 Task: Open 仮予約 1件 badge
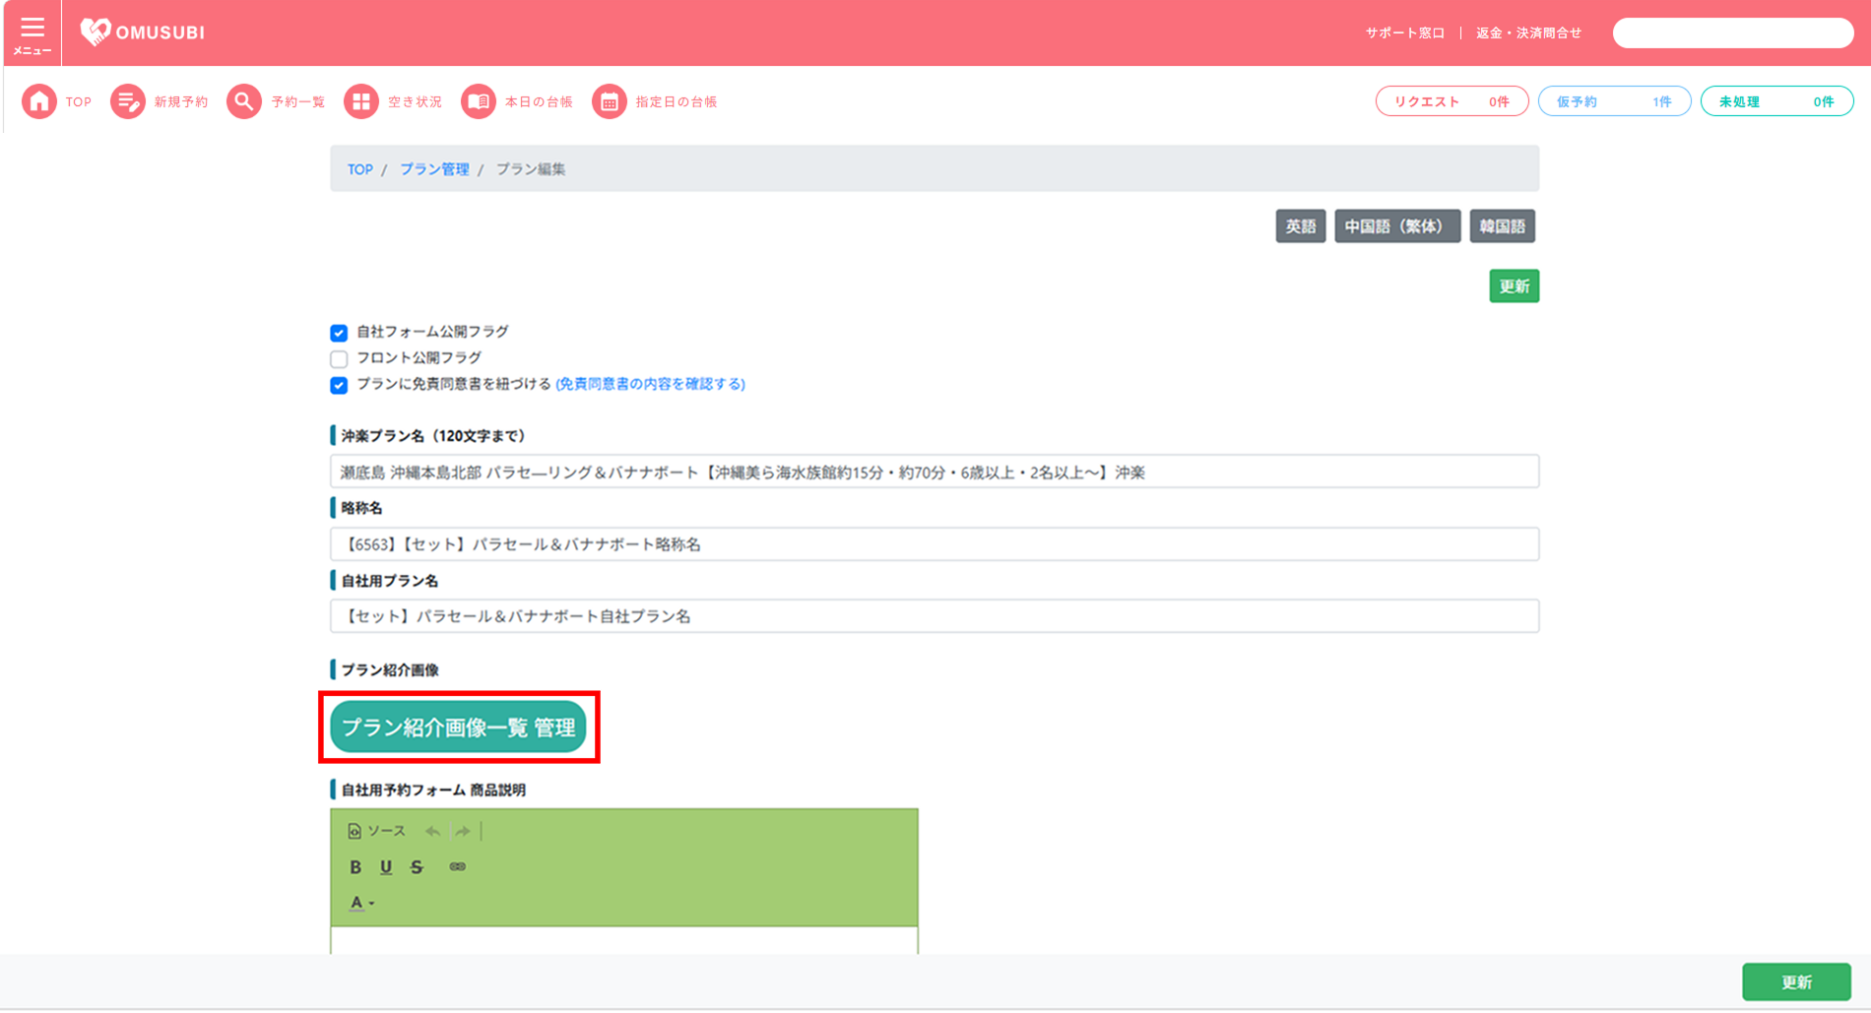pos(1614,101)
